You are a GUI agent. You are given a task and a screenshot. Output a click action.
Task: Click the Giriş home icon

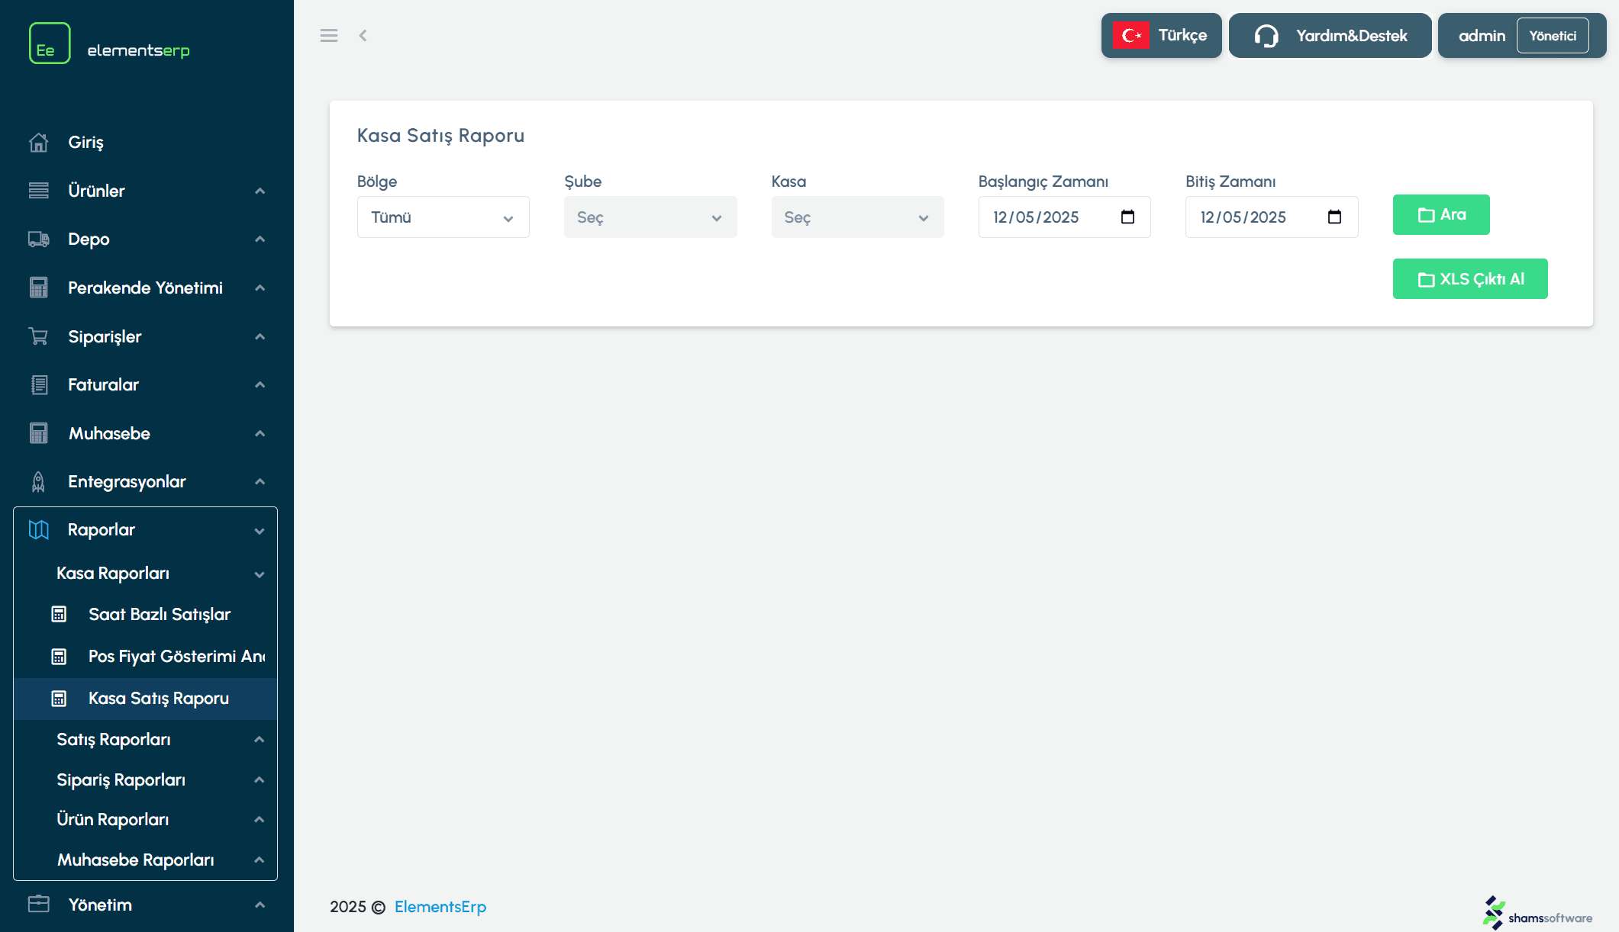39,143
